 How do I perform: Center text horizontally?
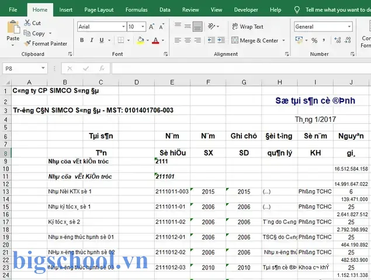188,40
